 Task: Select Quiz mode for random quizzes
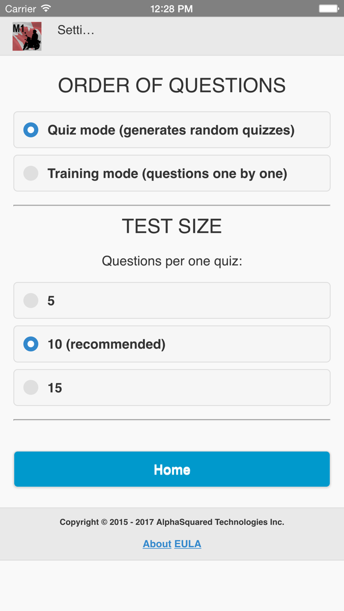[30, 130]
